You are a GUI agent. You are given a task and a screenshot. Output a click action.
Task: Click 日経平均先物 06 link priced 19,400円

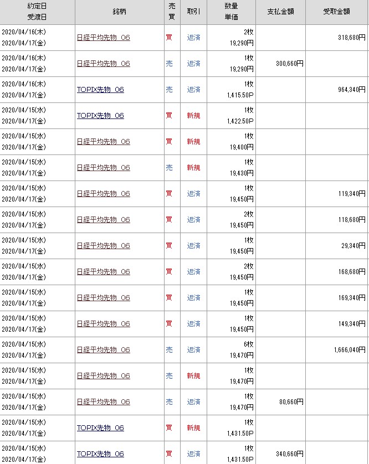tap(103, 142)
